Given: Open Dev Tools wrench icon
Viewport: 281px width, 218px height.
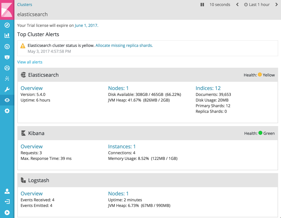Looking at the screenshot, I should point(7,89).
